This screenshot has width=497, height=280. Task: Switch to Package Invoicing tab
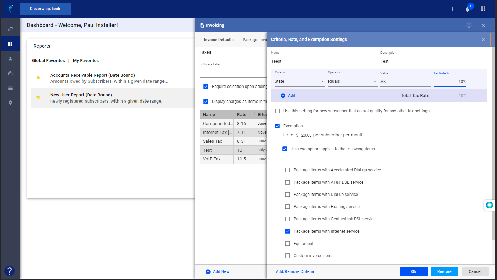[254, 40]
